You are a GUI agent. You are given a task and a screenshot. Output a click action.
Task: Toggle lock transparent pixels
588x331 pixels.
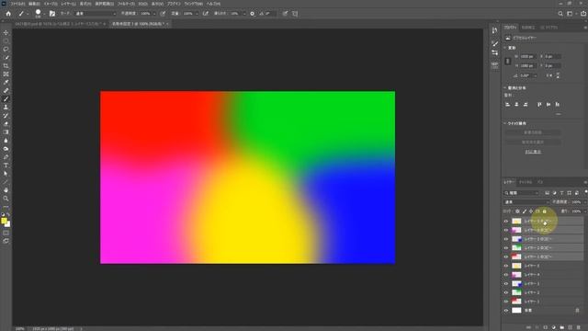coord(517,211)
